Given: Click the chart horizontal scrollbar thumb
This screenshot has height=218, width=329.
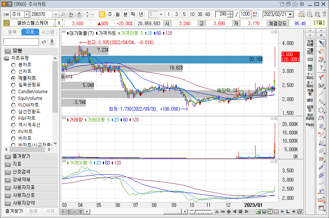Looking at the screenshot, I should pos(172,211).
